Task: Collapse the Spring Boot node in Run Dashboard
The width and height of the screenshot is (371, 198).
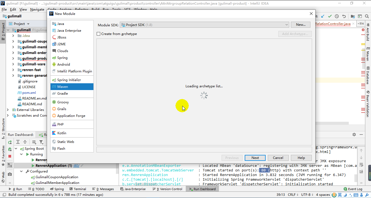Action: [16, 149]
